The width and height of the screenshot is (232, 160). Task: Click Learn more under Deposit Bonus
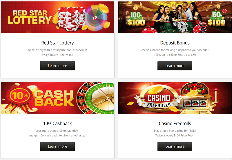tap(175, 66)
